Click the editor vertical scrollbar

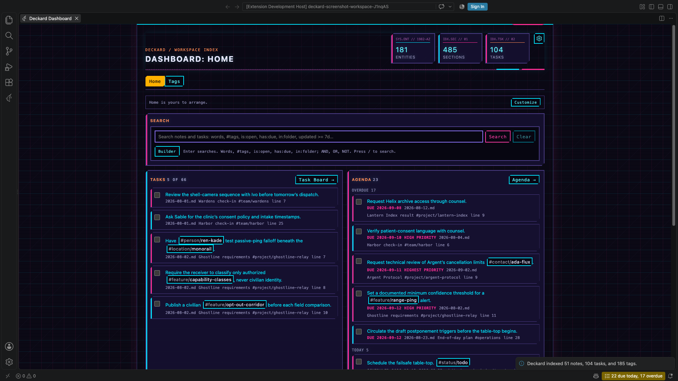(x=674, y=125)
